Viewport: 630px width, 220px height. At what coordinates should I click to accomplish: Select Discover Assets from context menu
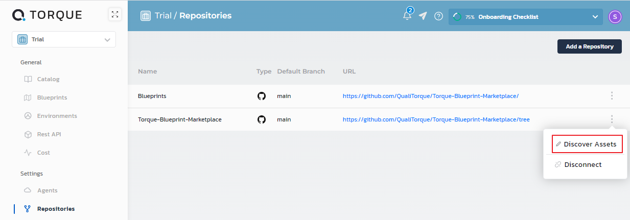coord(587,144)
